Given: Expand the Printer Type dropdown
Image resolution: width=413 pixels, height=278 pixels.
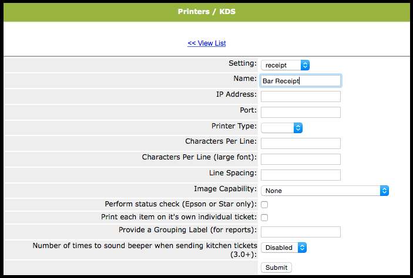Looking at the screenshot, I should click(x=282, y=127).
